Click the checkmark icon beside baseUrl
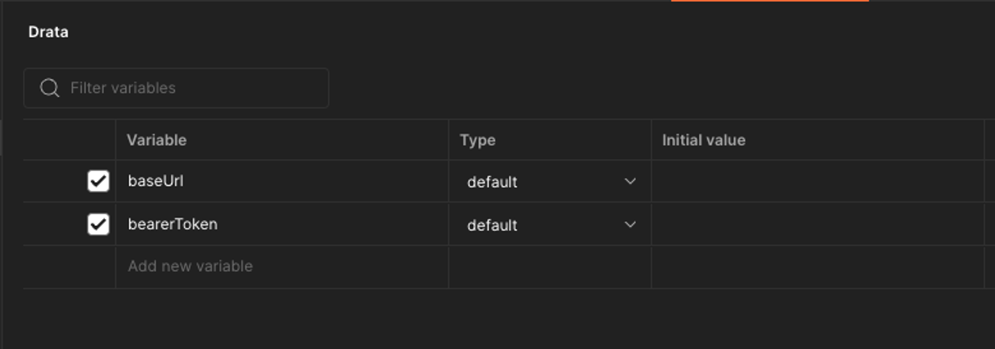This screenshot has height=349, width=995. point(98,181)
